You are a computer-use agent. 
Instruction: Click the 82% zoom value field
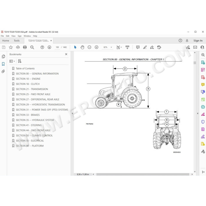pos(105,47)
